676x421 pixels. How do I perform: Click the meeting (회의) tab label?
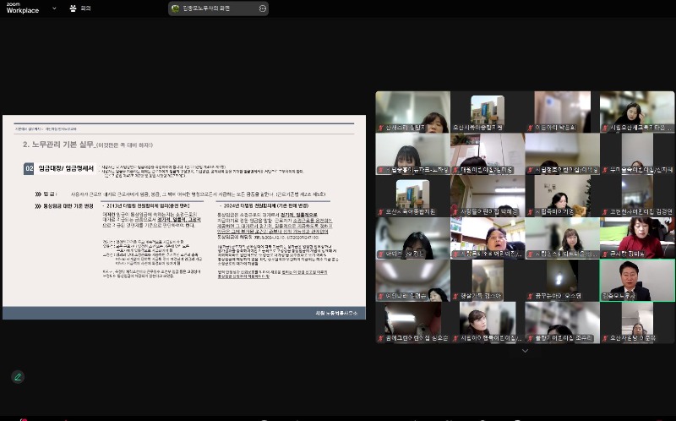tap(86, 8)
